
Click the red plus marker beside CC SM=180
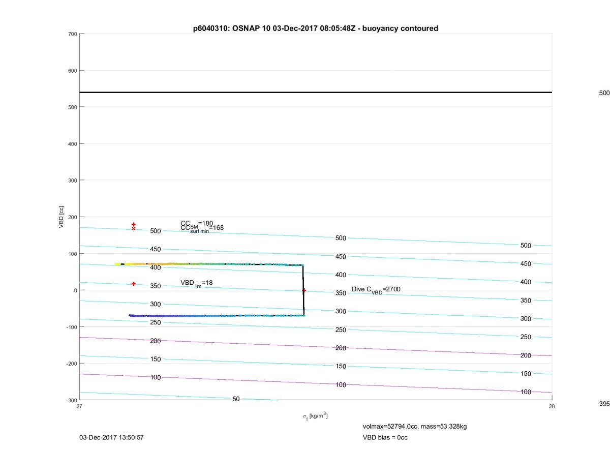point(134,224)
